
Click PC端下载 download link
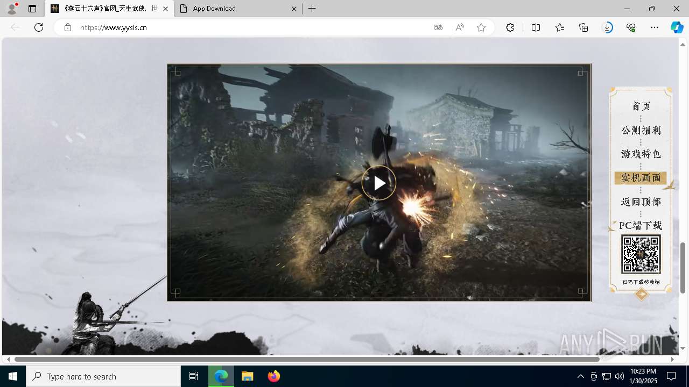pos(641,225)
